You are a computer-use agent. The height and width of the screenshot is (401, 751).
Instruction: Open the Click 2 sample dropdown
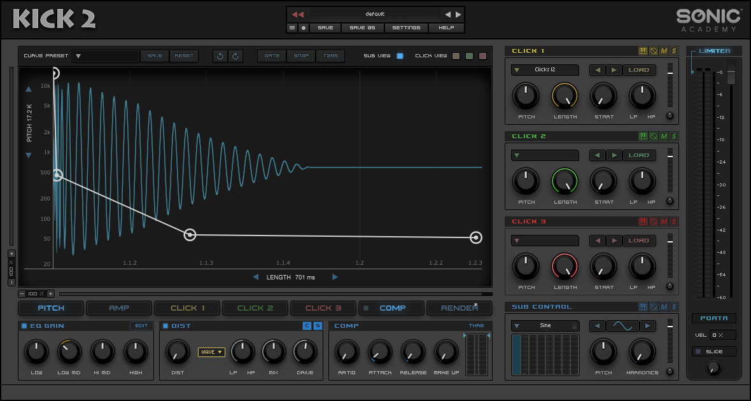pos(545,155)
